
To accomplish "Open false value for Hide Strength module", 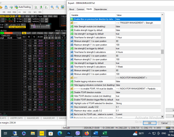I will pos(138,26).
